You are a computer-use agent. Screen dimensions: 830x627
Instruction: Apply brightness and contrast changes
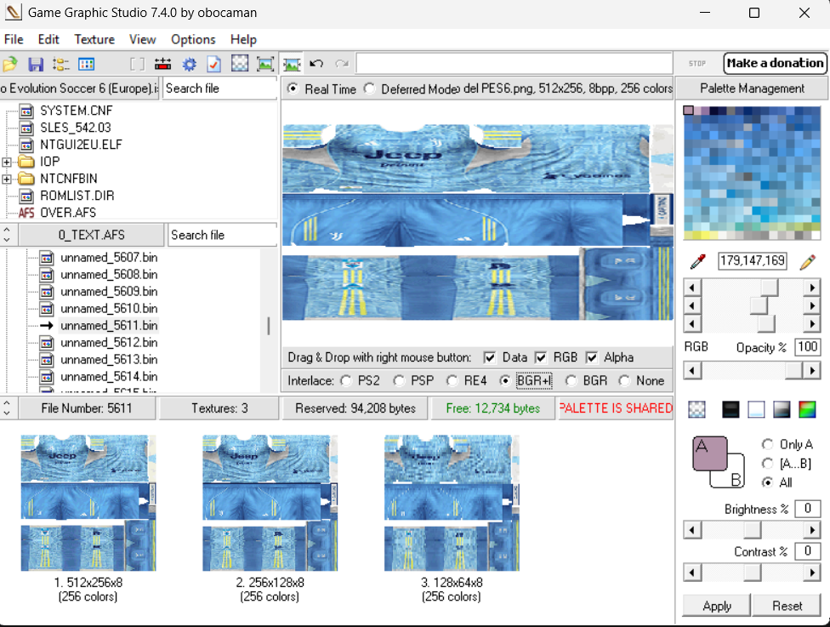[716, 606]
